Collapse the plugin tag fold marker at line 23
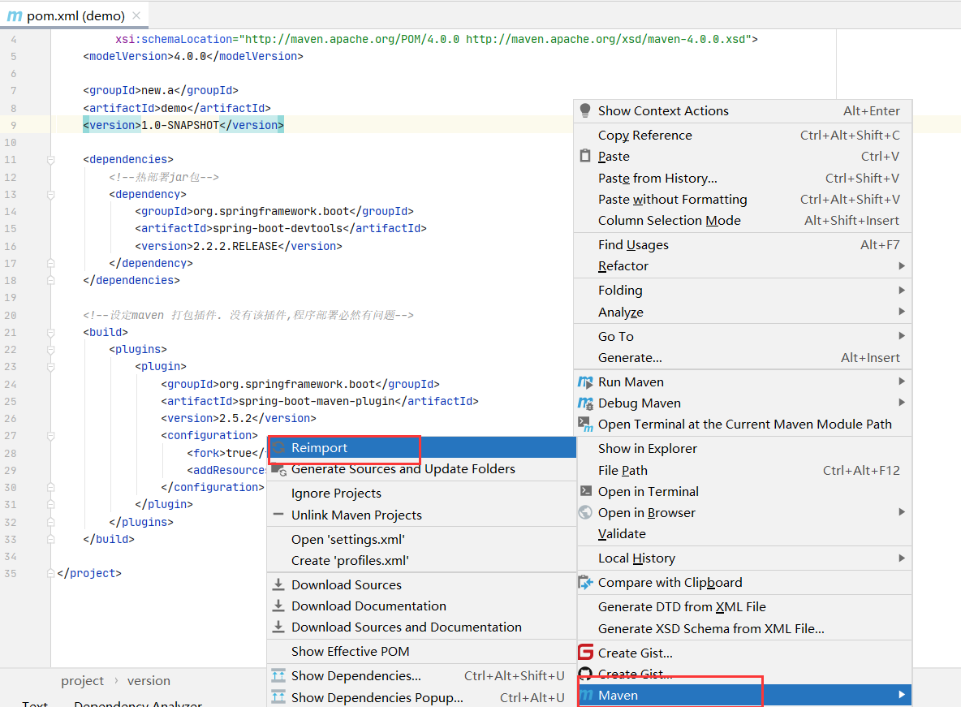The image size is (961, 707). point(51,367)
